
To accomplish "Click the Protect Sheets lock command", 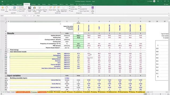I will pyautogui.click(x=21, y=9).
